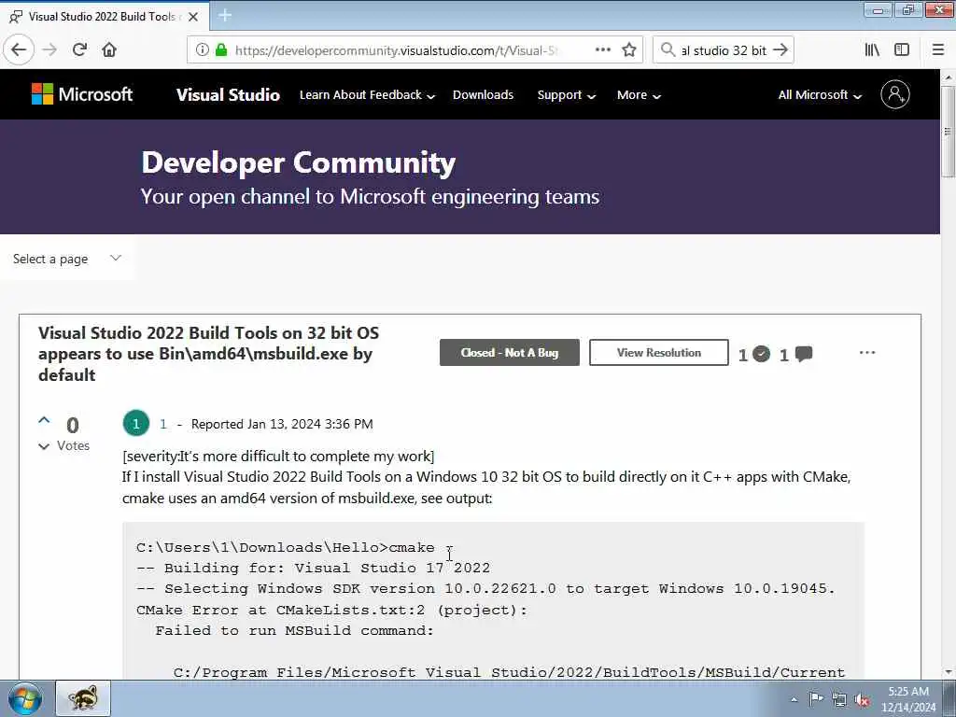Open the Downloads nav link

pyautogui.click(x=483, y=95)
